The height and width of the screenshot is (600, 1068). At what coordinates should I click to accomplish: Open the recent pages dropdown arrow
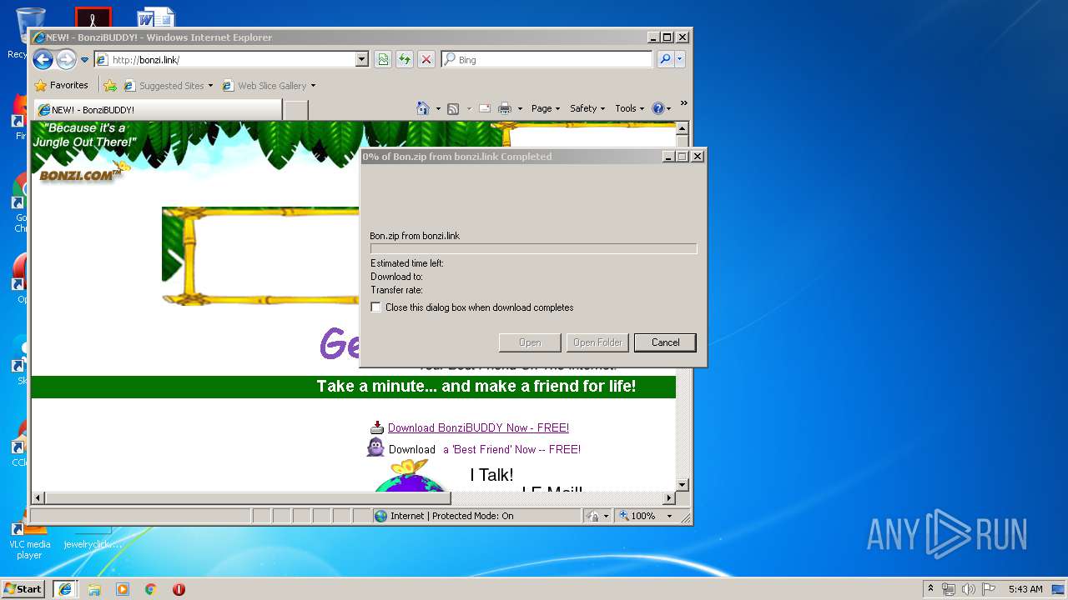84,60
